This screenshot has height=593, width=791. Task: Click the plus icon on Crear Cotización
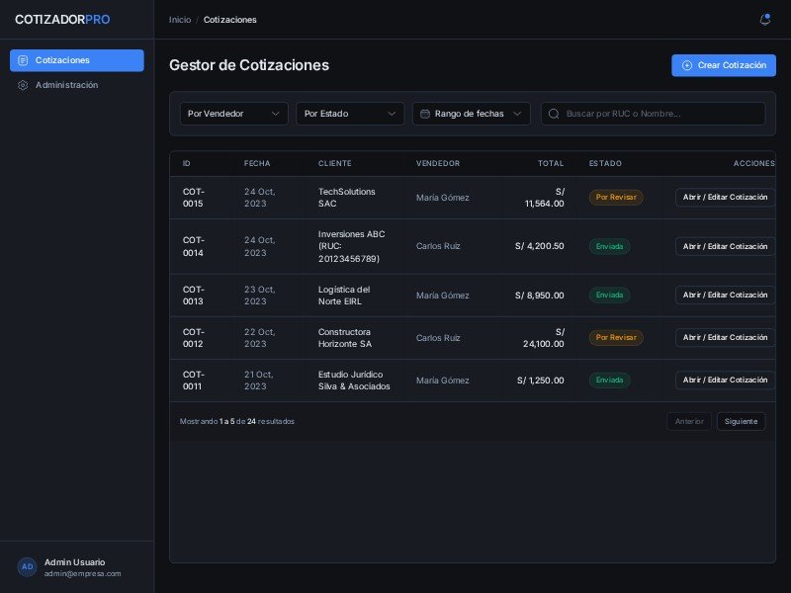(687, 65)
